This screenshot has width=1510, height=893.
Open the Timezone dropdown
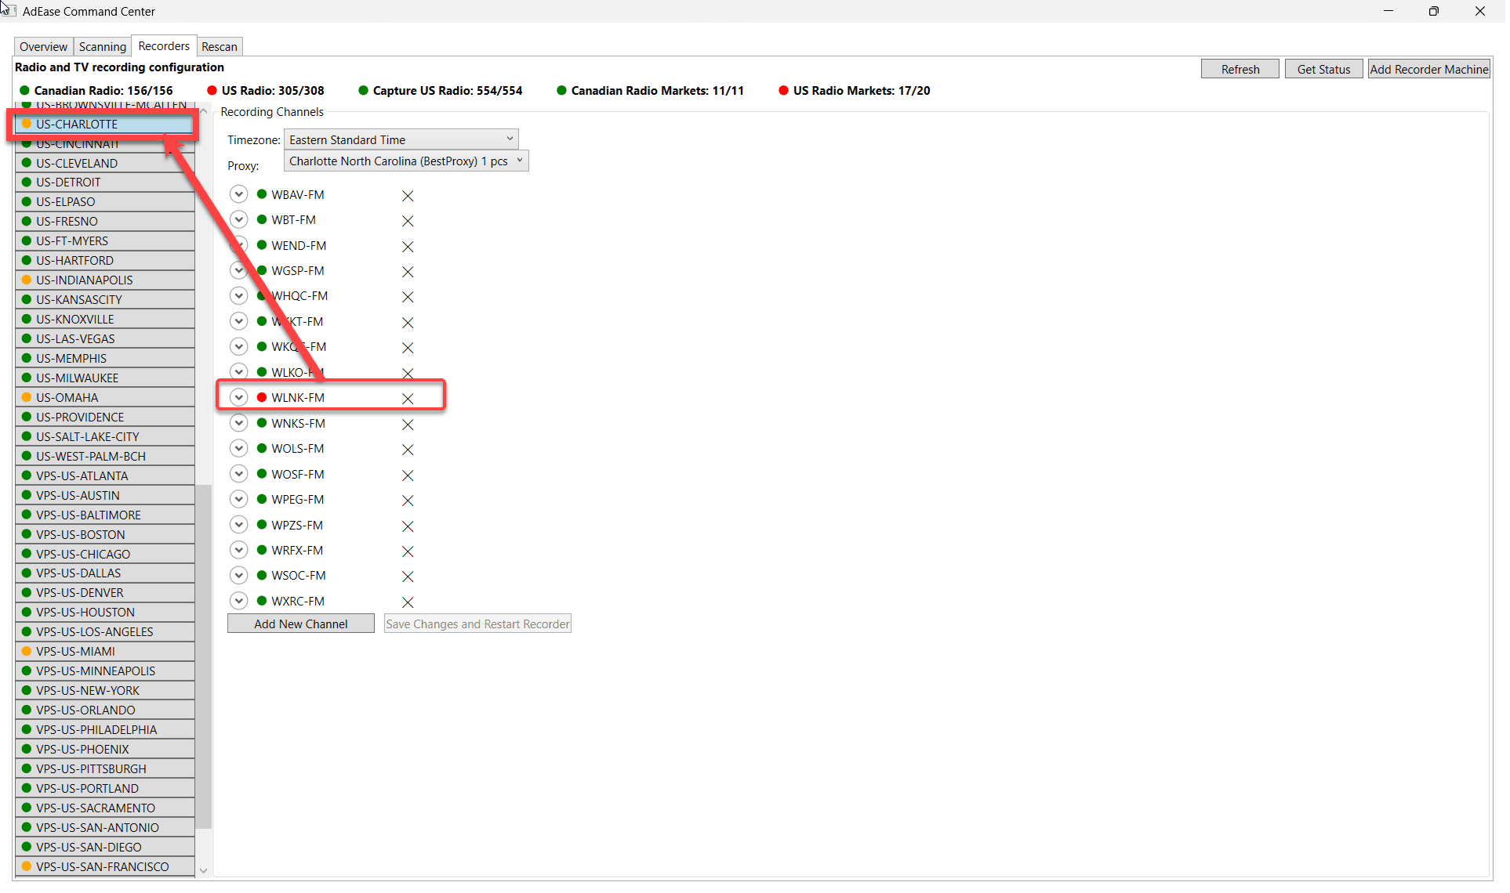[x=401, y=139]
